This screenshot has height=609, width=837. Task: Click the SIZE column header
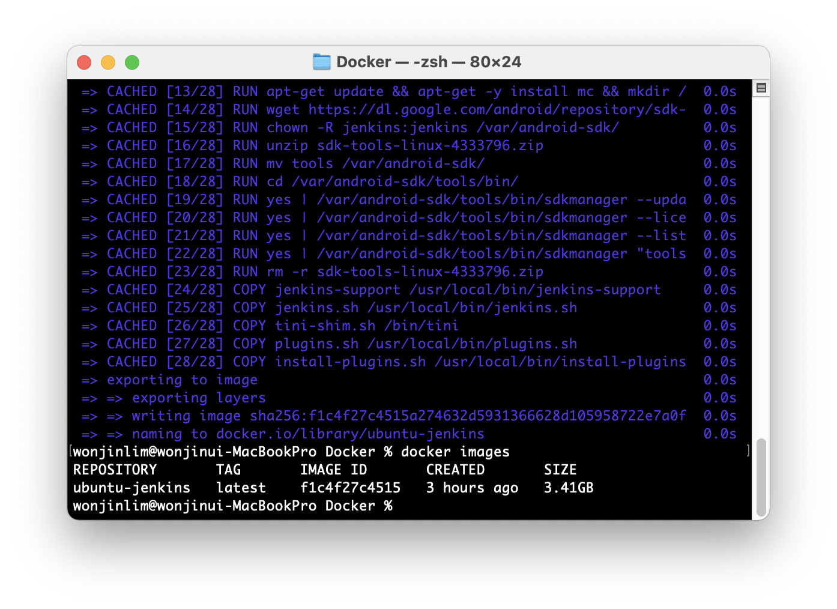coord(560,470)
